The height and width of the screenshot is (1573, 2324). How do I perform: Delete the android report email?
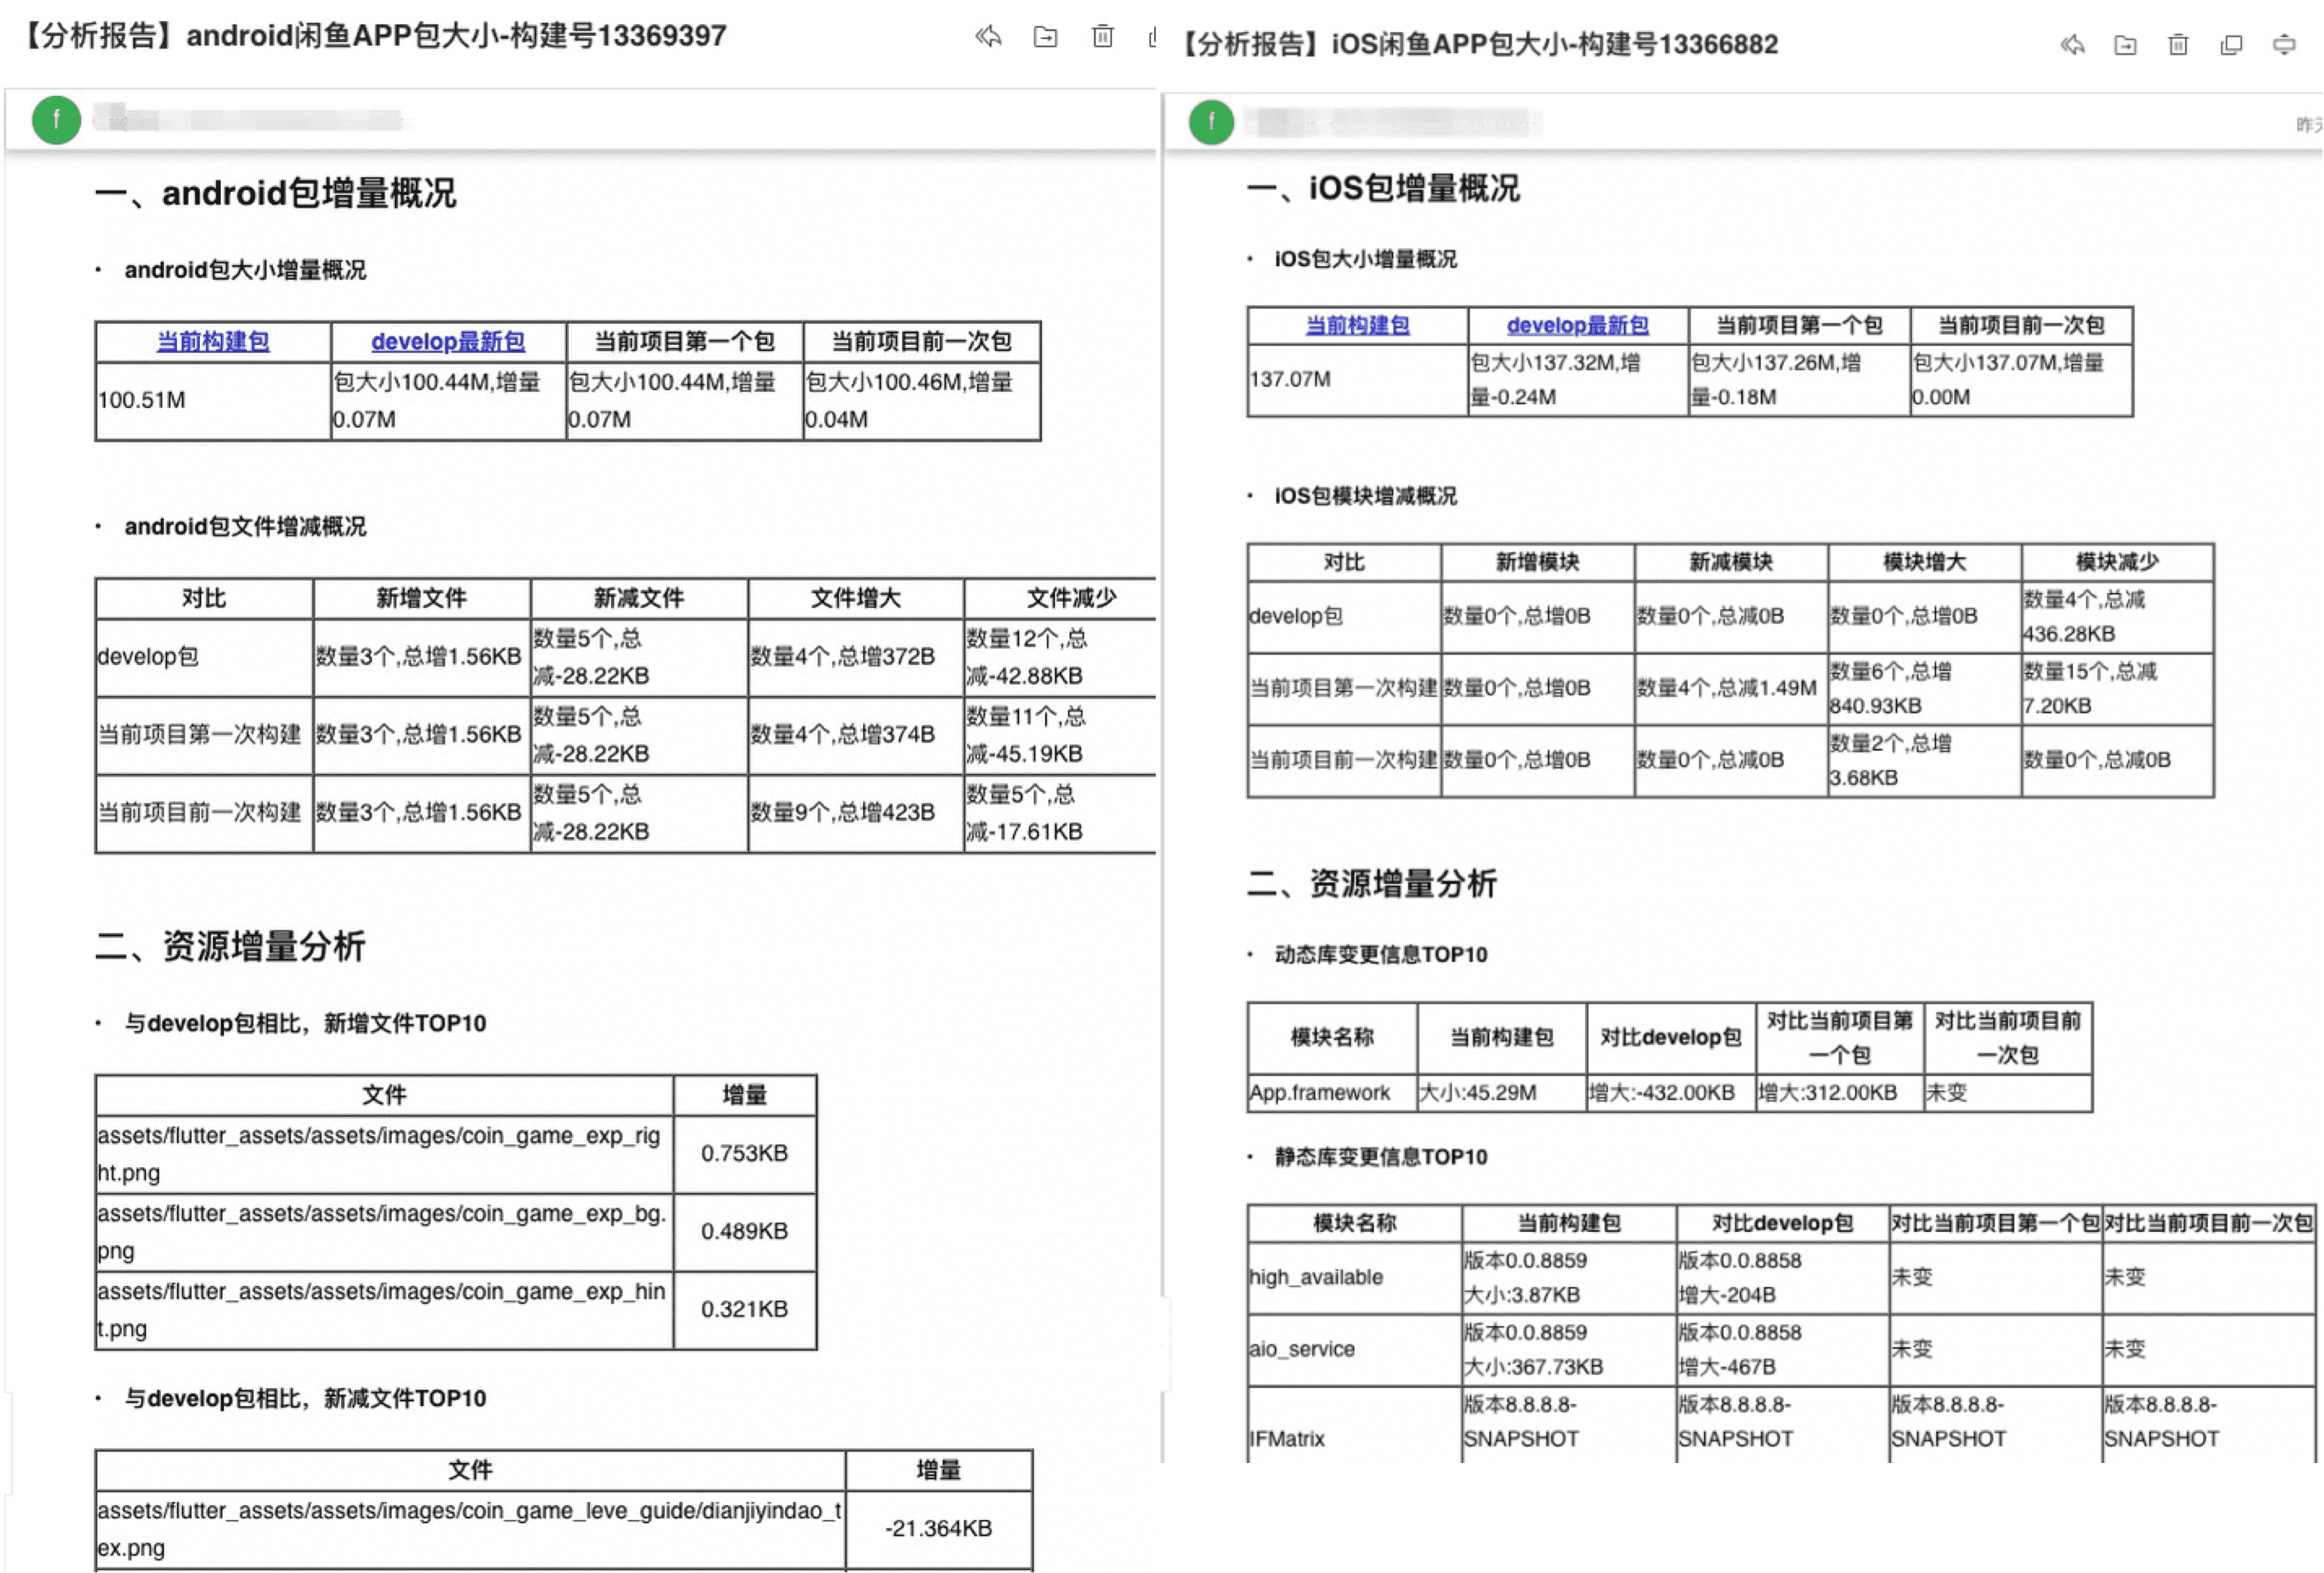pos(1102,37)
